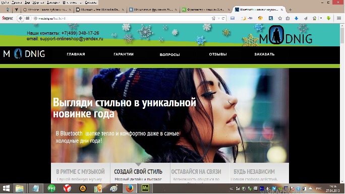The image size is (345, 194).
Task: Click the moon weather icon in the toolbar
Action: pos(243,18)
